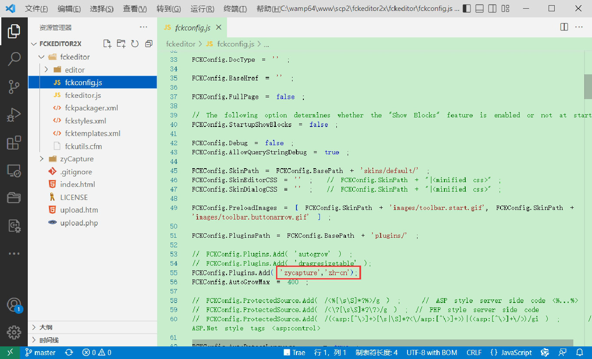592x359 pixels.
Task: Toggle the secondary side bar layout button
Action: [492, 9]
